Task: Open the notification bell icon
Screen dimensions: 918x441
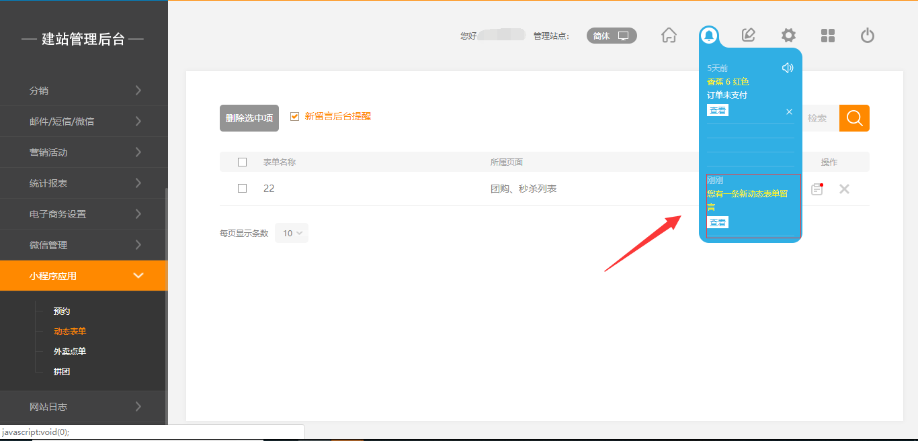Action: click(708, 36)
